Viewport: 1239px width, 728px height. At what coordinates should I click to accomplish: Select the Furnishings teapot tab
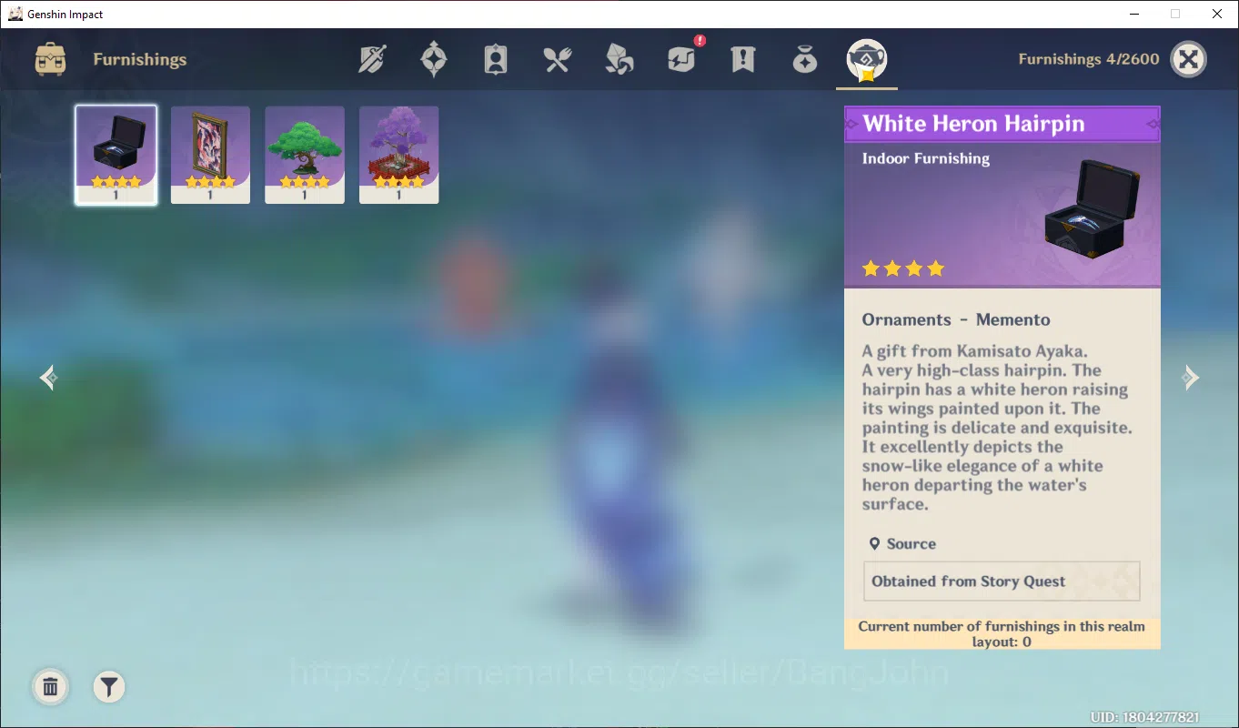[867, 62]
